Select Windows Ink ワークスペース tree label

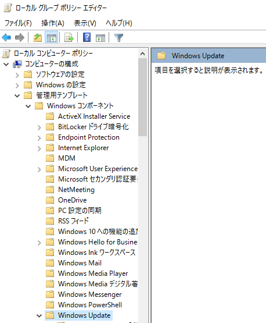pos(96,253)
